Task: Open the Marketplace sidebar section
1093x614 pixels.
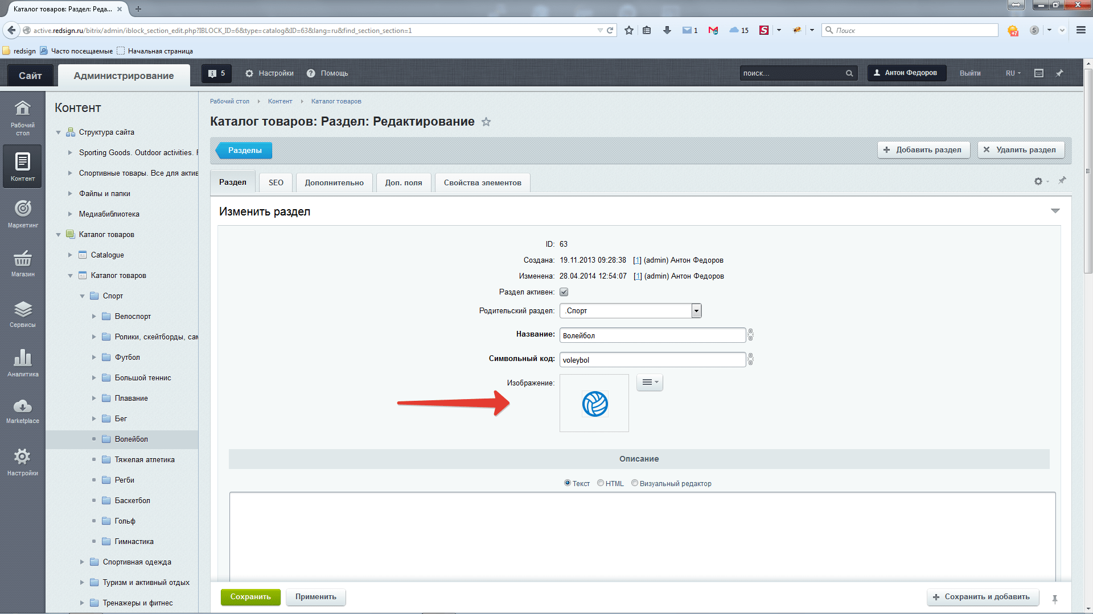Action: tap(23, 411)
